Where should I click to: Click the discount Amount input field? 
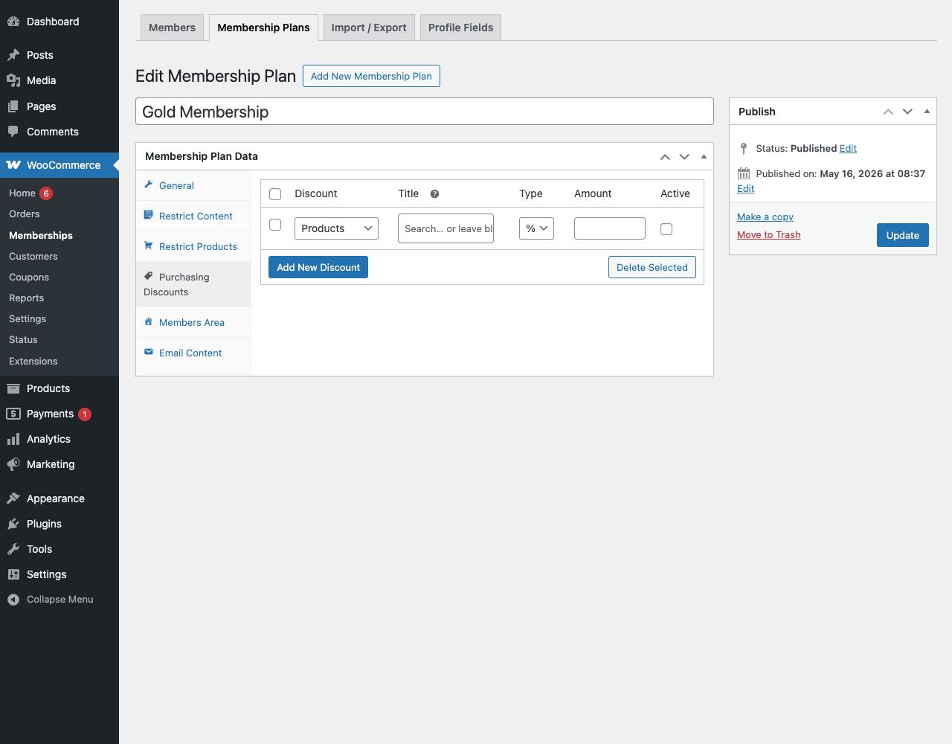coord(610,228)
